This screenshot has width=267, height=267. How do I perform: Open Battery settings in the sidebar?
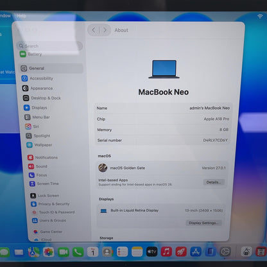(x=31, y=54)
